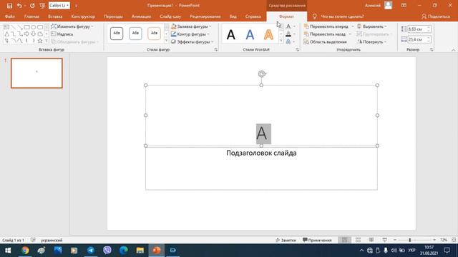
Task: Expand the shape styles gallery More arrow
Action: click(167, 41)
